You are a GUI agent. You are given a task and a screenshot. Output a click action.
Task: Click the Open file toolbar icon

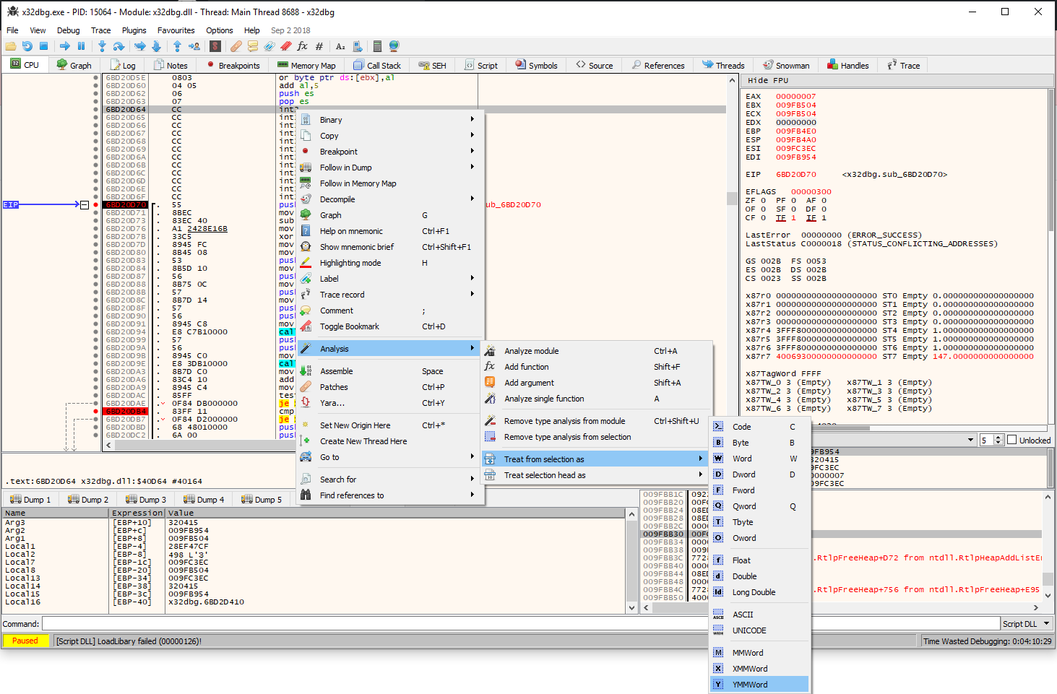[11, 46]
